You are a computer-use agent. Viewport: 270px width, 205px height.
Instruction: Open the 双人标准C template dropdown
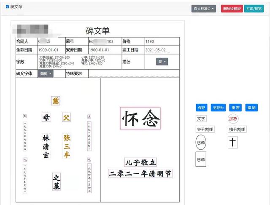click(x=204, y=8)
